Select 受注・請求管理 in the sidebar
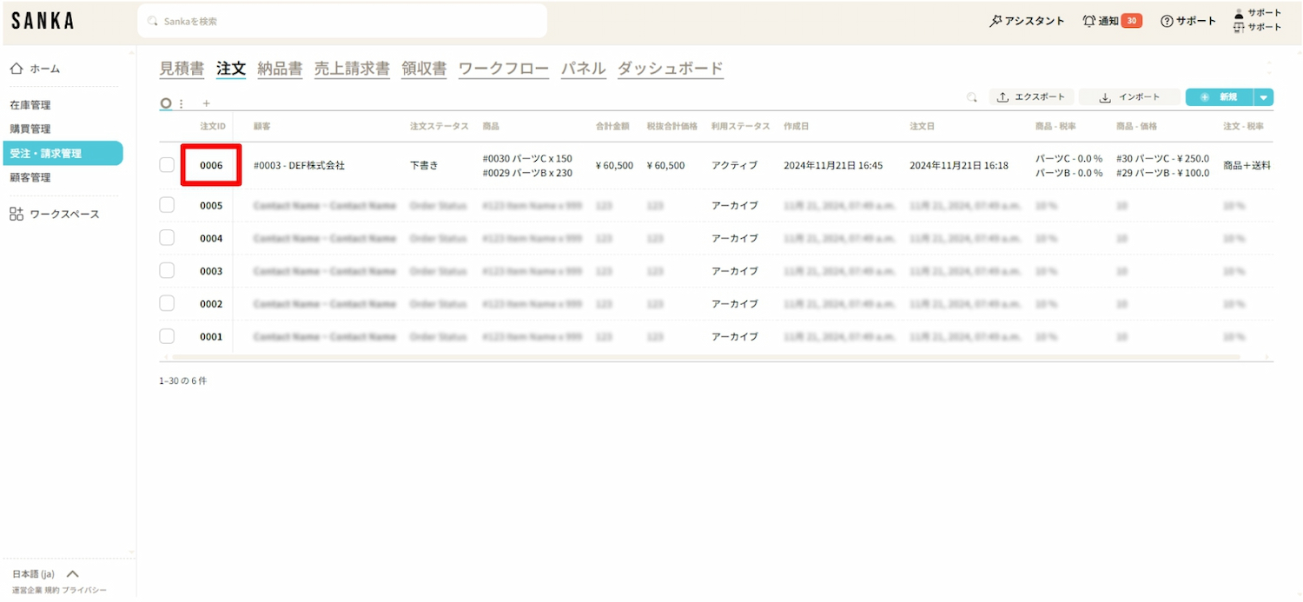The height and width of the screenshot is (602, 1303). pos(63,153)
